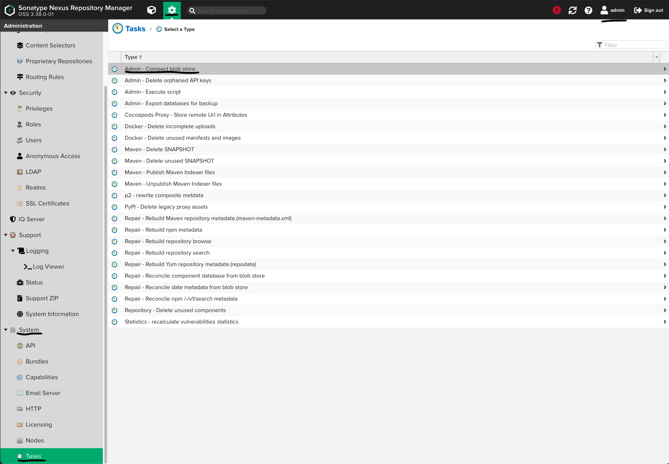669x464 pixels.
Task: Select Admin - Export databases for backup
Action: point(388,103)
